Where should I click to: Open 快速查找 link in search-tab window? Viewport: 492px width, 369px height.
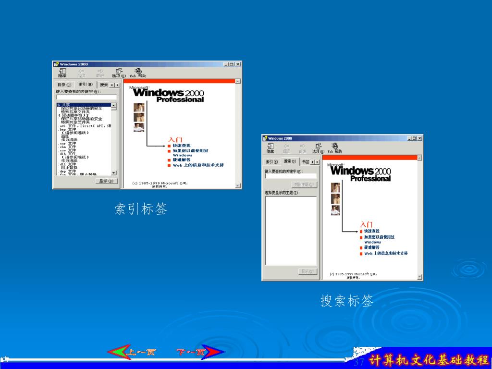(372, 231)
